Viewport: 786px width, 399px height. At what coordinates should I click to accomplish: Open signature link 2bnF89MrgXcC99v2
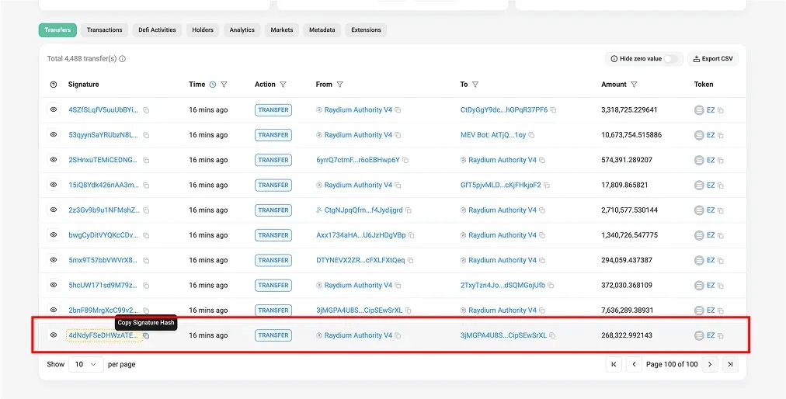point(104,311)
